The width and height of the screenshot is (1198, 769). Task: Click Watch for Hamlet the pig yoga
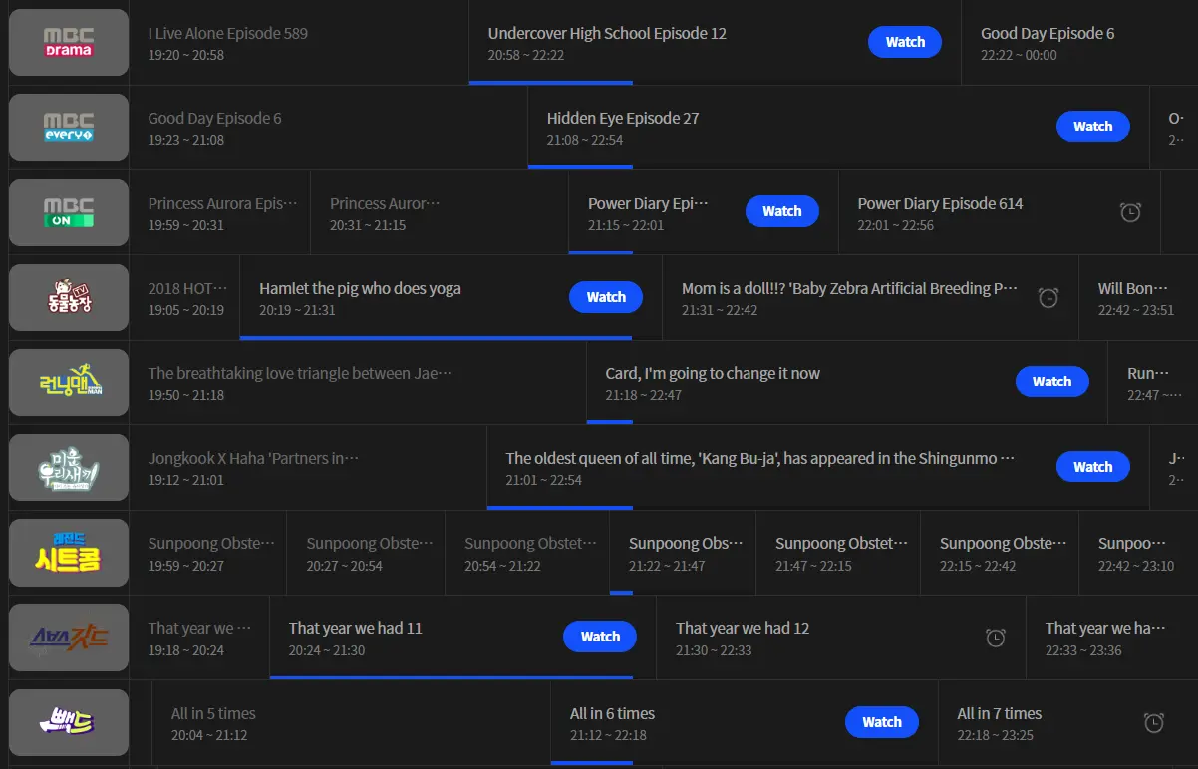[x=606, y=297]
